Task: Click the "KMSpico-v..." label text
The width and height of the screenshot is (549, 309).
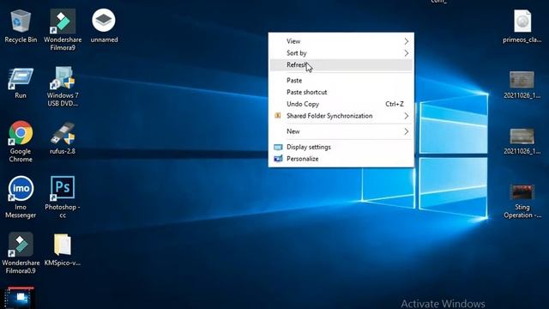Action: (x=63, y=263)
